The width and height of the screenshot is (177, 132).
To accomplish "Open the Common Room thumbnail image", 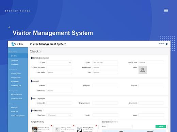I will coord(35,129).
